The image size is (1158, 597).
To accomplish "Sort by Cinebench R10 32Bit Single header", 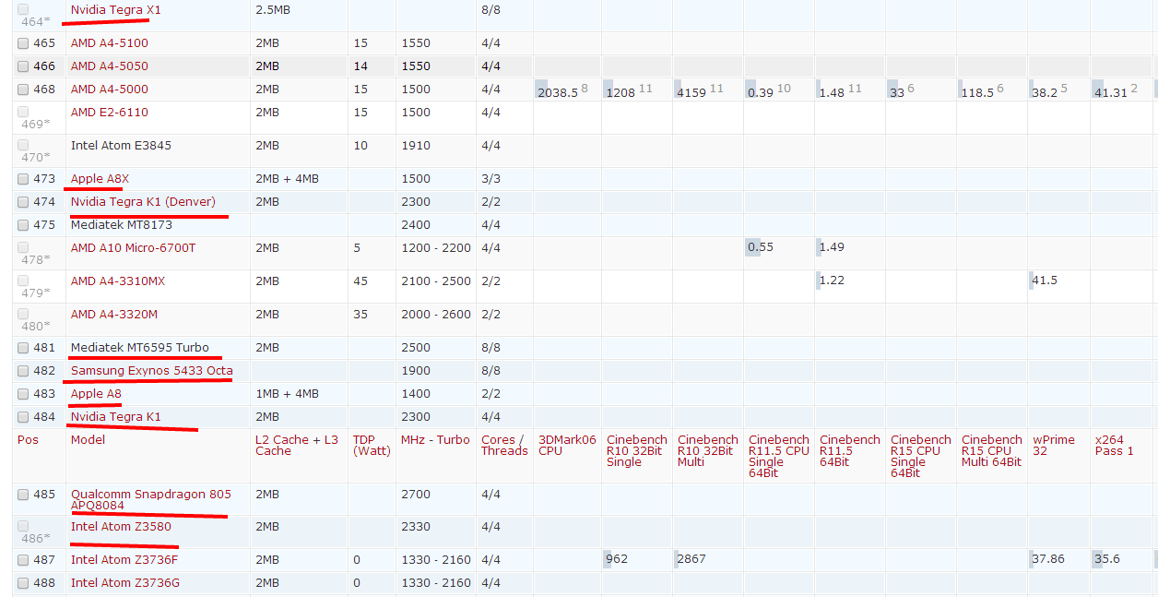I will [636, 451].
